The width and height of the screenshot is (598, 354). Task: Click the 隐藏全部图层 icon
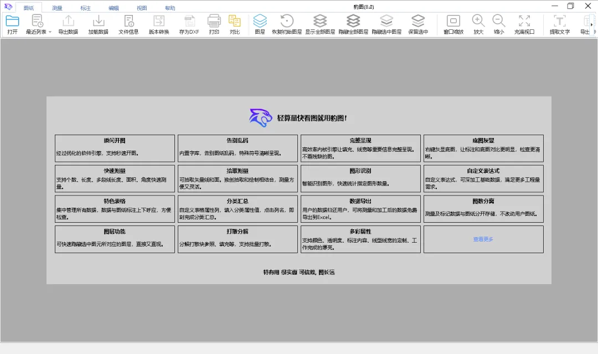coord(353,21)
